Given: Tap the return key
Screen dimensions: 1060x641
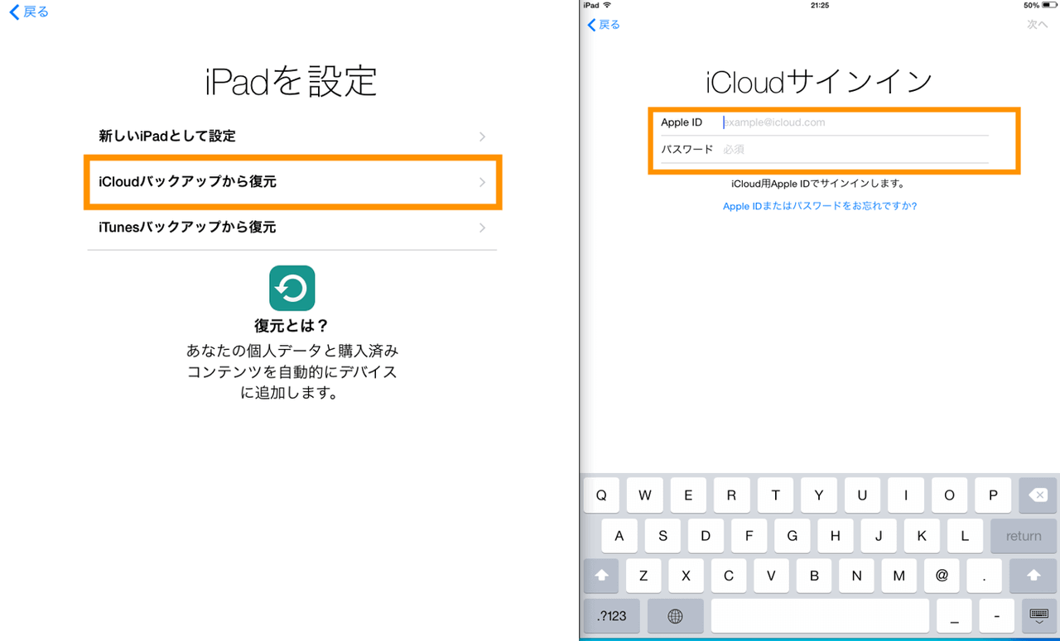Looking at the screenshot, I should coord(1024,536).
